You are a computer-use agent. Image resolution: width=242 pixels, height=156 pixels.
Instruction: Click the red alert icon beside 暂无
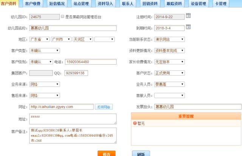[x=135, y=123]
